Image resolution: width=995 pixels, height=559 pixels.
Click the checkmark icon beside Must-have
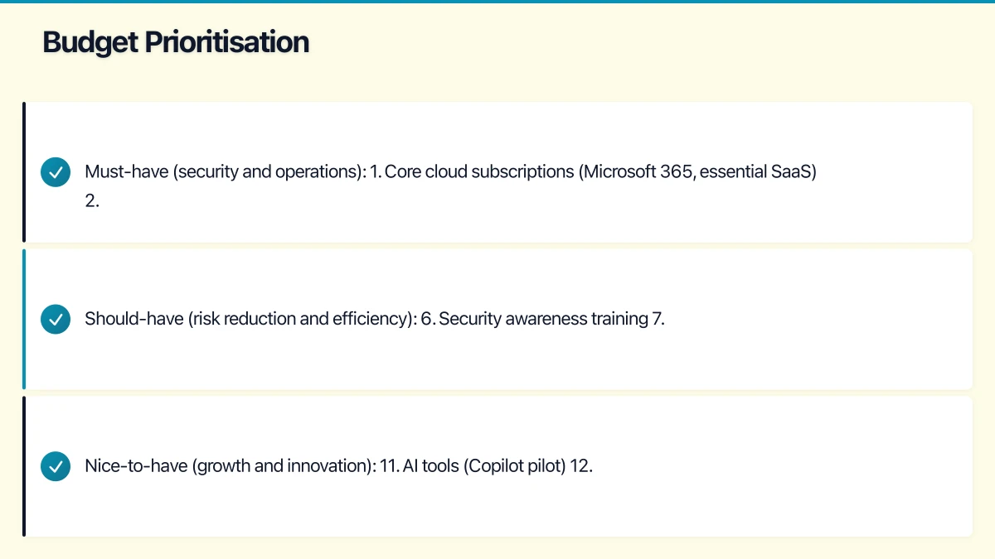(56, 172)
